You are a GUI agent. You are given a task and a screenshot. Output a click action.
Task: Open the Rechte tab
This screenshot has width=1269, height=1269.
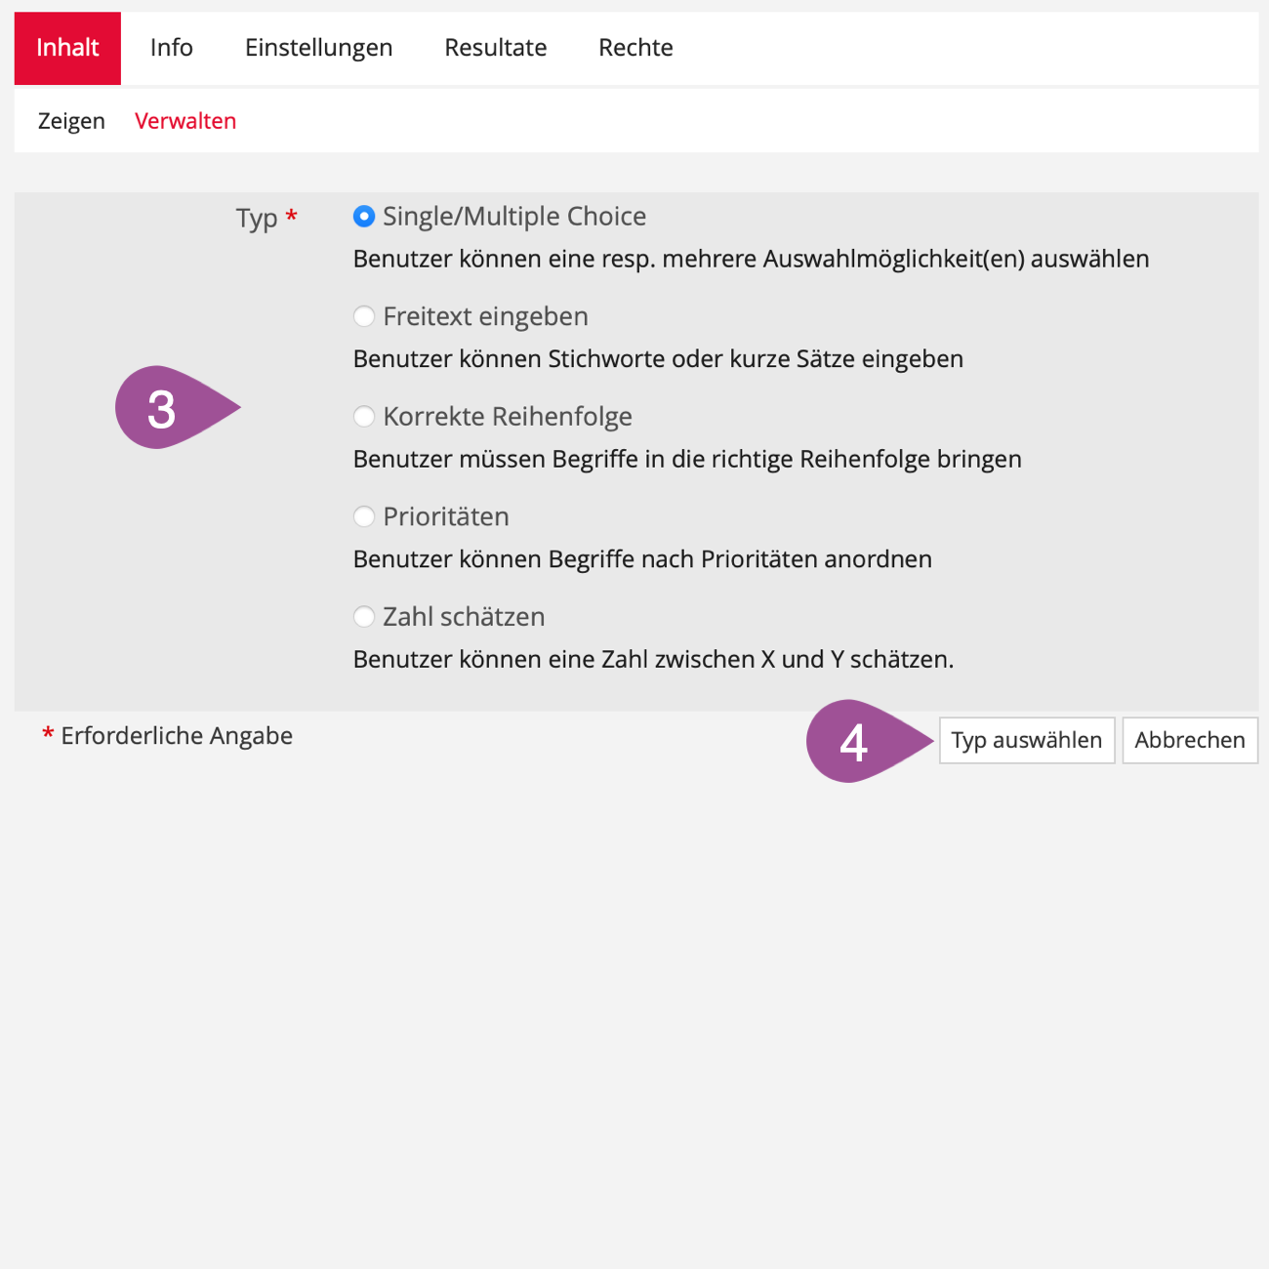[x=635, y=48]
